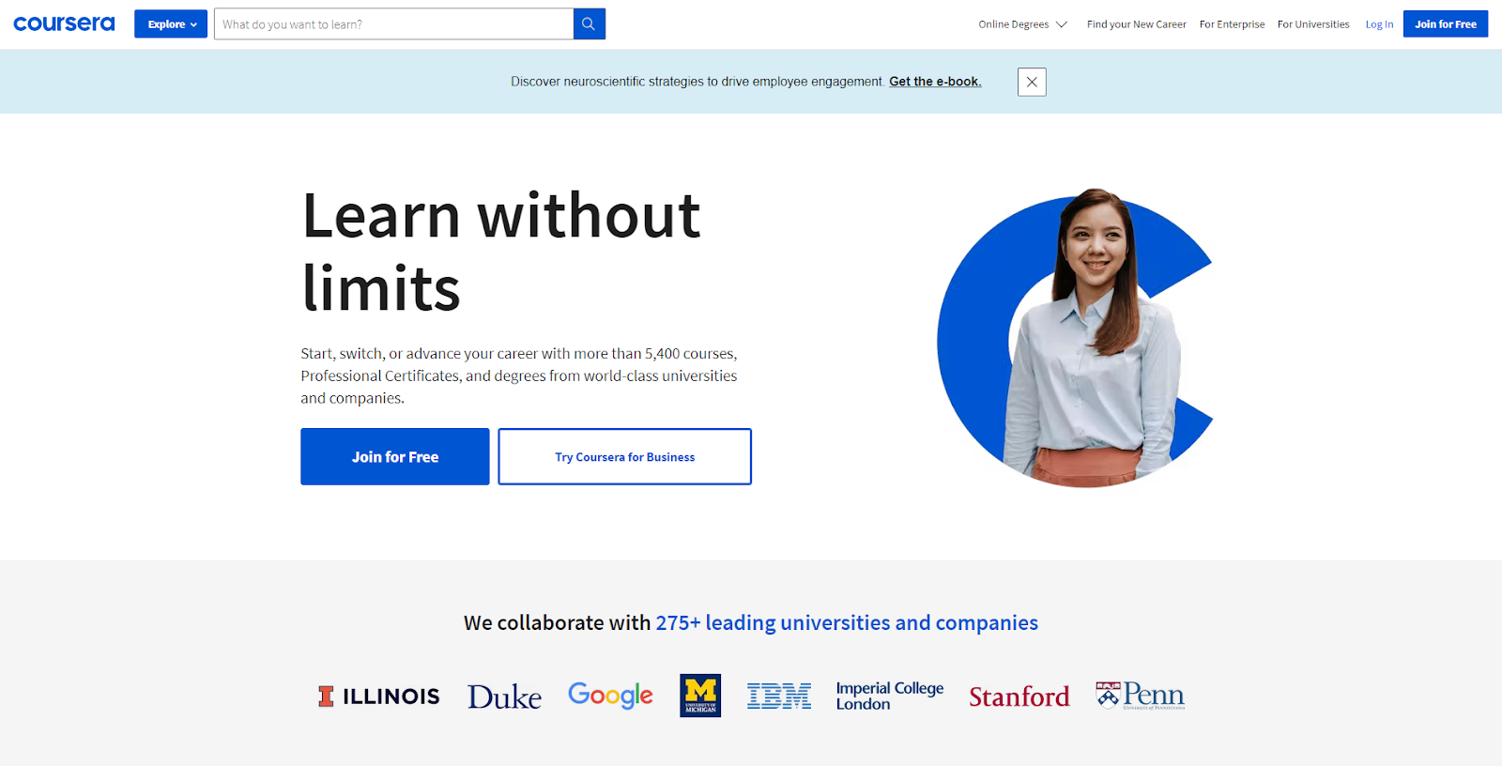
Task: Go to For Universities
Action: [1313, 24]
